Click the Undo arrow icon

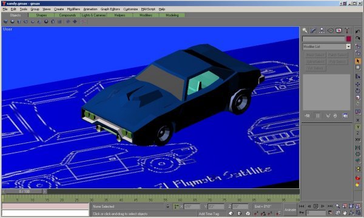click(x=358, y=31)
